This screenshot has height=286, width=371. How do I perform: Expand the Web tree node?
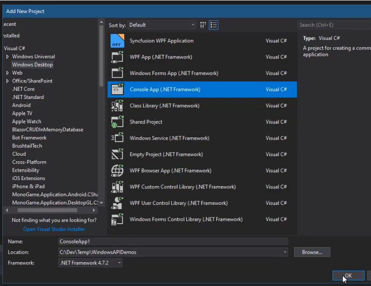pos(8,73)
